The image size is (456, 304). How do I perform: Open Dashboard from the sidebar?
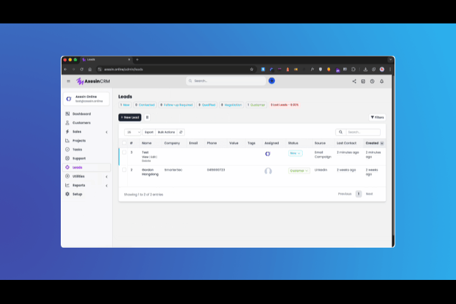click(x=81, y=114)
